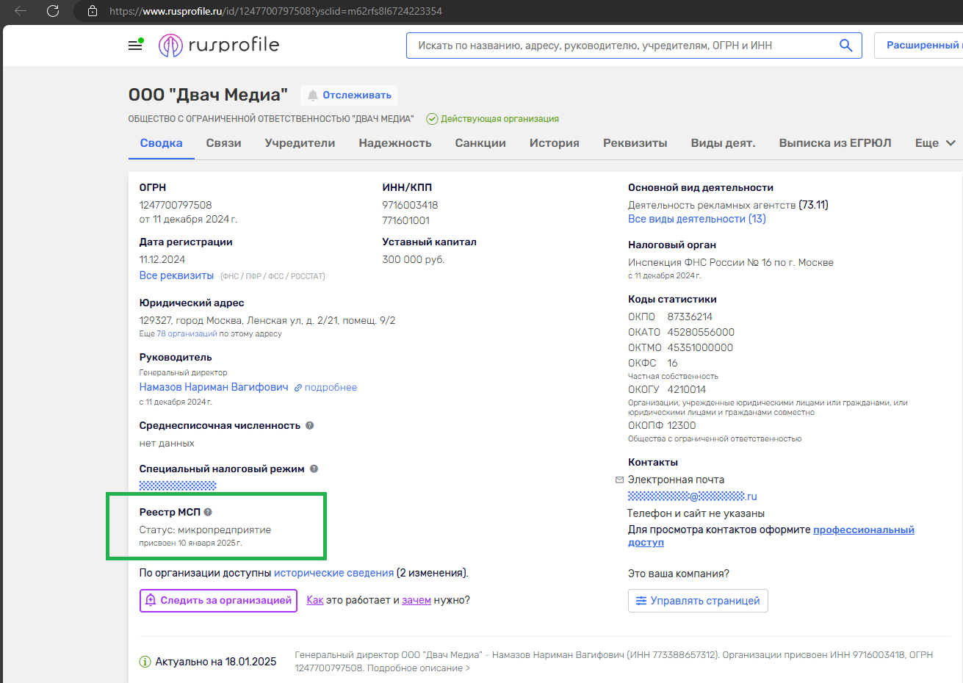Screen dimensions: 963x683
Task: Open the Санкции tab
Action: click(480, 143)
